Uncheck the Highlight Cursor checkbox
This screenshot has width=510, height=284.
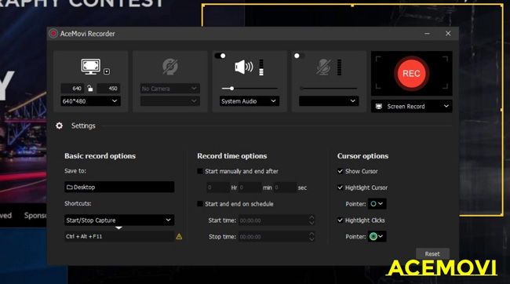(341, 188)
